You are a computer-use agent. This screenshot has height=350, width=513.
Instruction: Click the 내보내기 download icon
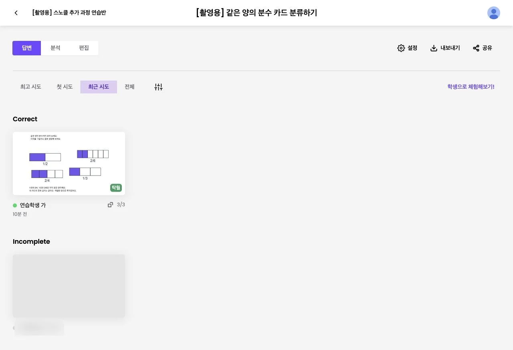point(434,48)
